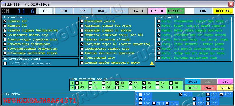Uncheck the Наличие АБС checkbox
The height and width of the screenshot is (106, 235).
pyautogui.click(x=5, y=21)
